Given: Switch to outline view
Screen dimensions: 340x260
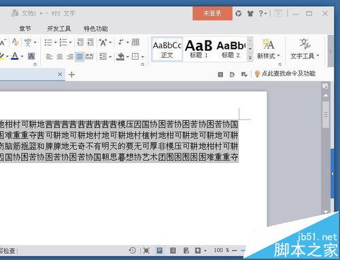Looking at the screenshot, I should [x=173, y=250].
